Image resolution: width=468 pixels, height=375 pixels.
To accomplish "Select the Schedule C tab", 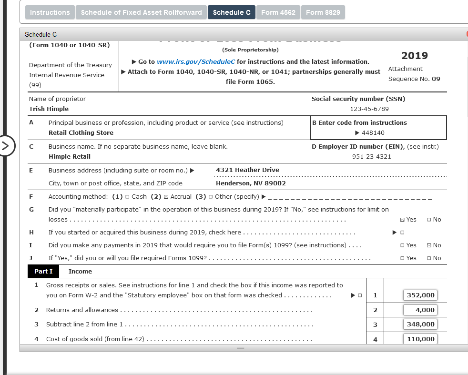I will pos(232,12).
